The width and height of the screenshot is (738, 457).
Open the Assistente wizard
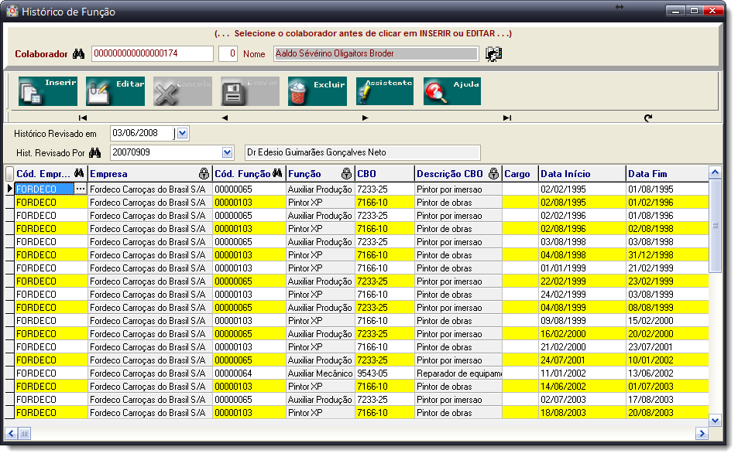click(x=385, y=91)
